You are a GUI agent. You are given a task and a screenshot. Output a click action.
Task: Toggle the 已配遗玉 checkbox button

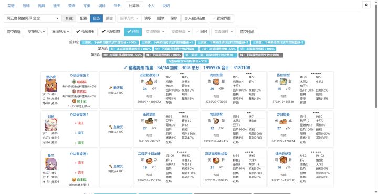[x=86, y=32]
